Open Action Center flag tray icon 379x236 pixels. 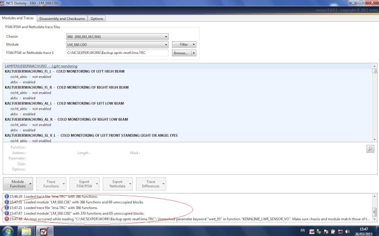coord(326,231)
